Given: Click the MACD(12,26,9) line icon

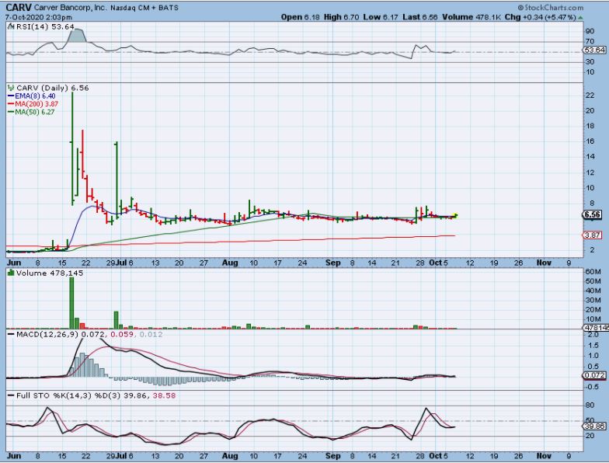Looking at the screenshot, I should (x=9, y=334).
